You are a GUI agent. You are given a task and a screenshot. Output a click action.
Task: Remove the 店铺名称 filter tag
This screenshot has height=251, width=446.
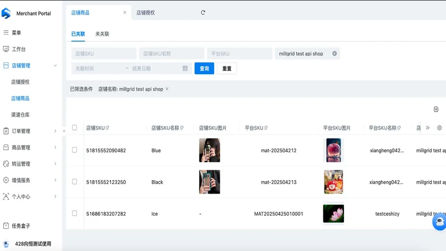167,89
